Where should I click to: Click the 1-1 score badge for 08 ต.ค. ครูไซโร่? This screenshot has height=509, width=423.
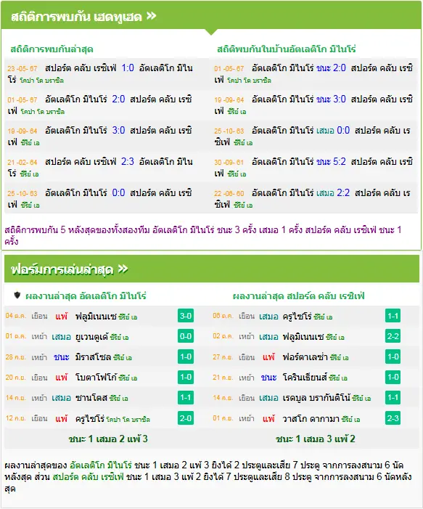[393, 316]
